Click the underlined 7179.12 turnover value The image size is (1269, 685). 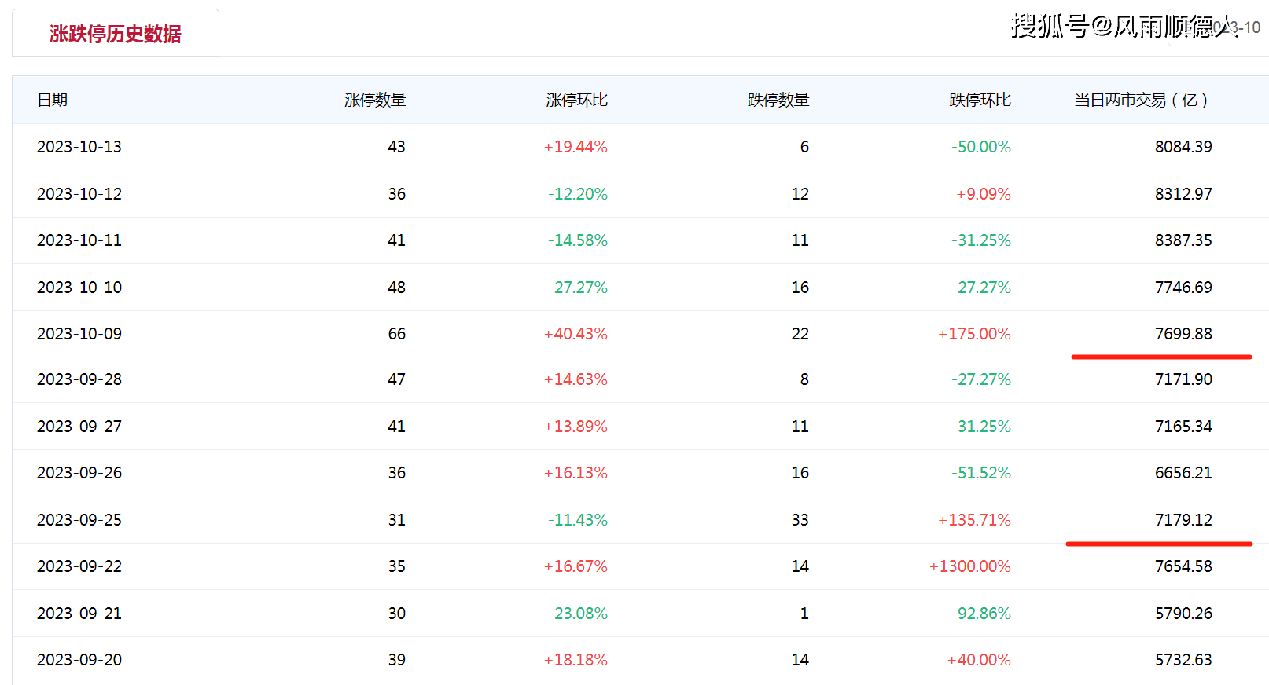pyautogui.click(x=1183, y=520)
